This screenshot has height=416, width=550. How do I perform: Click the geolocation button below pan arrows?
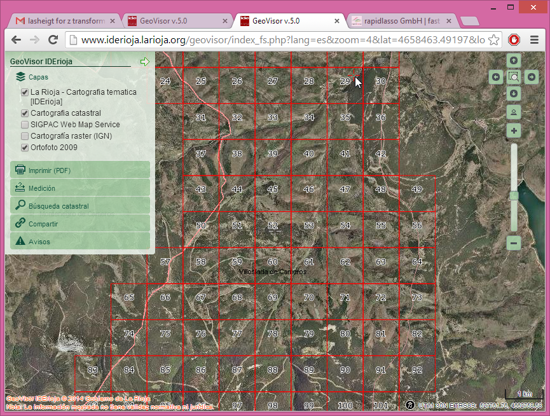click(x=514, y=112)
